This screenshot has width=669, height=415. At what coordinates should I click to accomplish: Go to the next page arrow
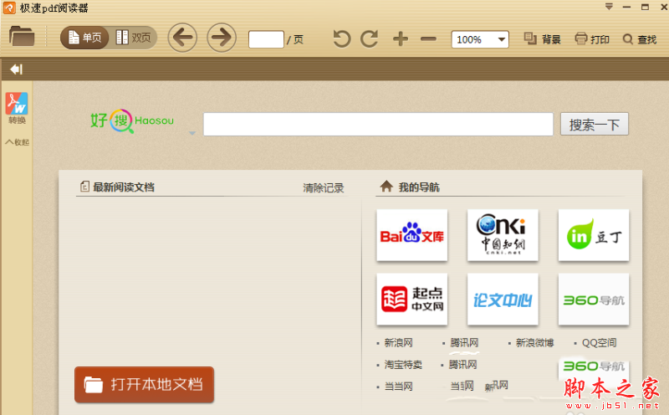222,38
